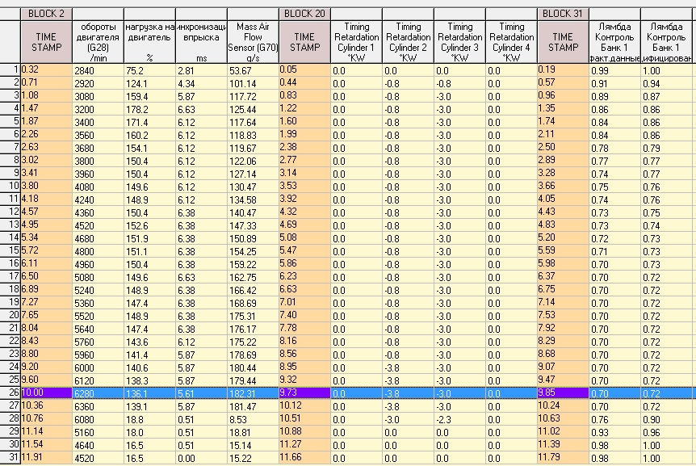
Task: Click the -2.3 Cylinder 3 retardation cell
Action: 459,418
